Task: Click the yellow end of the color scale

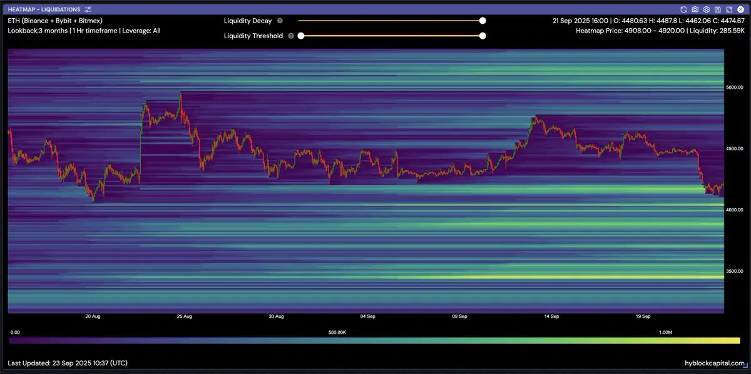Action: click(735, 340)
